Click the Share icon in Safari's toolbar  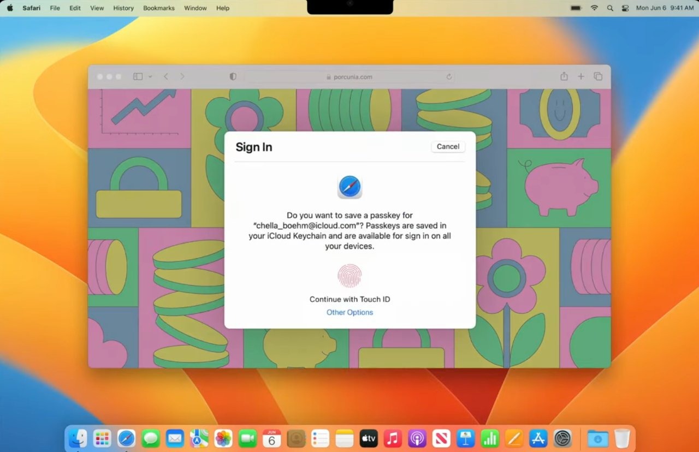[x=564, y=76]
